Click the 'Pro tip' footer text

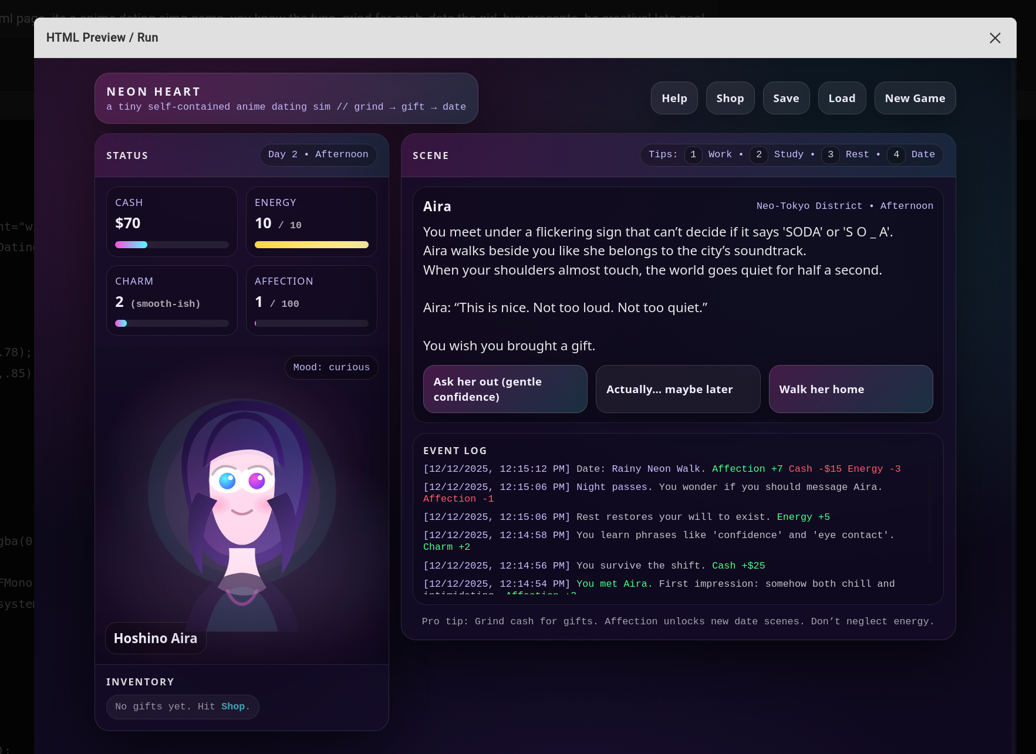pos(678,621)
